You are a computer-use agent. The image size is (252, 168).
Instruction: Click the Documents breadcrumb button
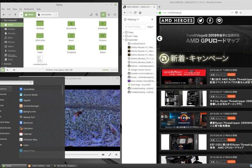[x=45, y=15]
